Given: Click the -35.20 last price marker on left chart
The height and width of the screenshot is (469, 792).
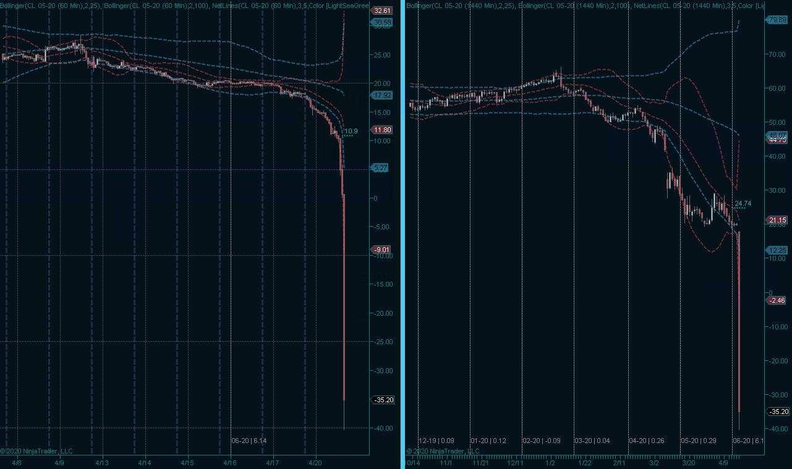Looking at the screenshot, I should coord(383,400).
